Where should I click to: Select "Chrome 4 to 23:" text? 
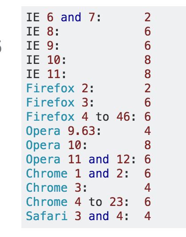77,202
